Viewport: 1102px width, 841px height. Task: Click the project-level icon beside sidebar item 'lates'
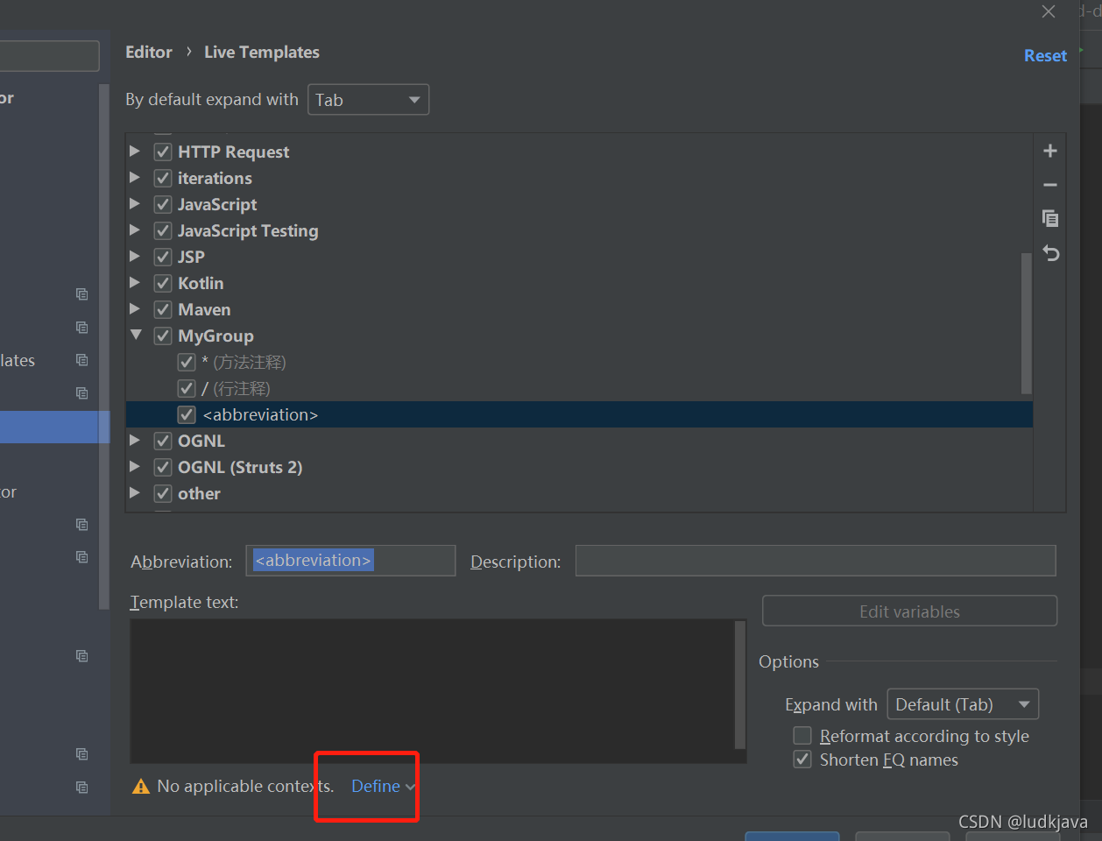click(82, 360)
